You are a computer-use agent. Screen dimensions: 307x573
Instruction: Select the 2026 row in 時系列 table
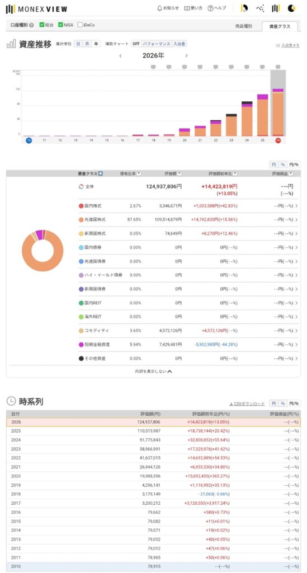tap(153, 422)
